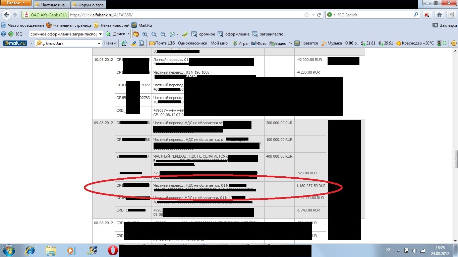Bookmark this page with the star icon
The height and width of the screenshot is (257, 458).
[306, 15]
